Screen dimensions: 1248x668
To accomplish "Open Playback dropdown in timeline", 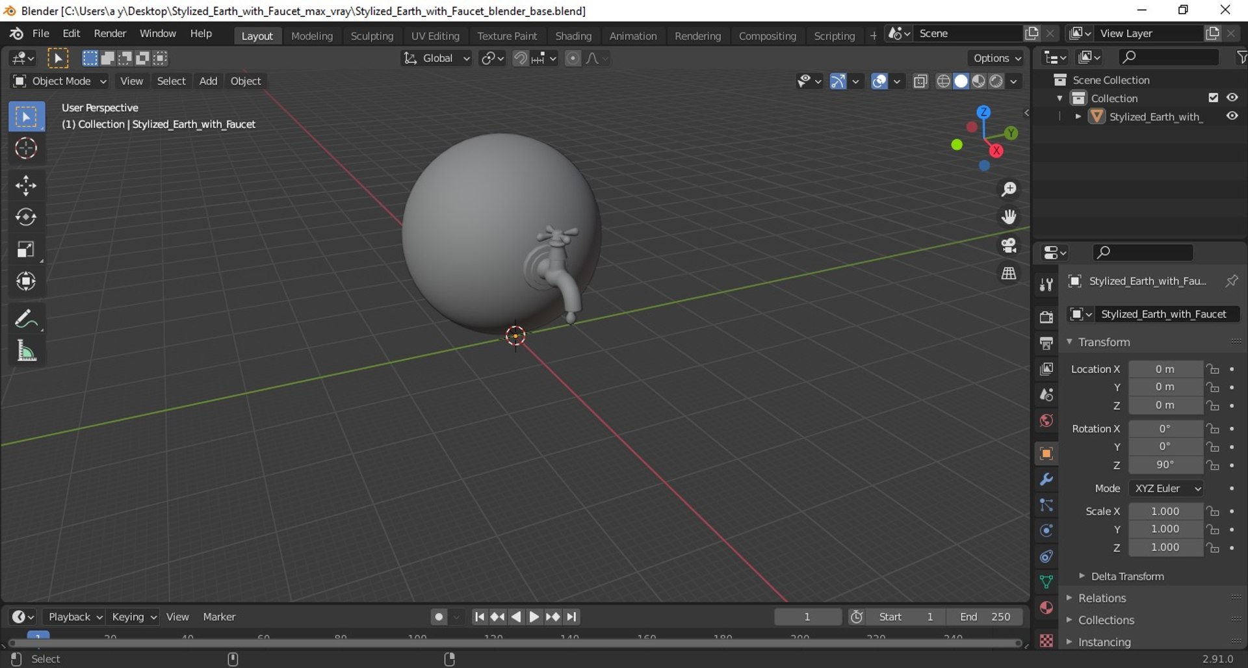I will pos(75,617).
